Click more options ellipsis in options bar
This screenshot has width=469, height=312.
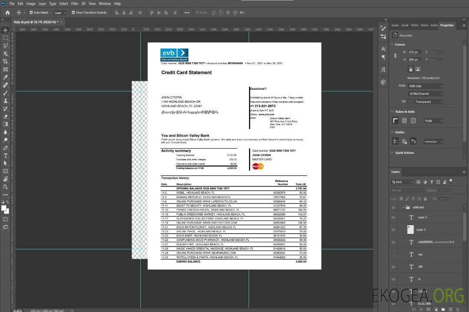point(187,13)
